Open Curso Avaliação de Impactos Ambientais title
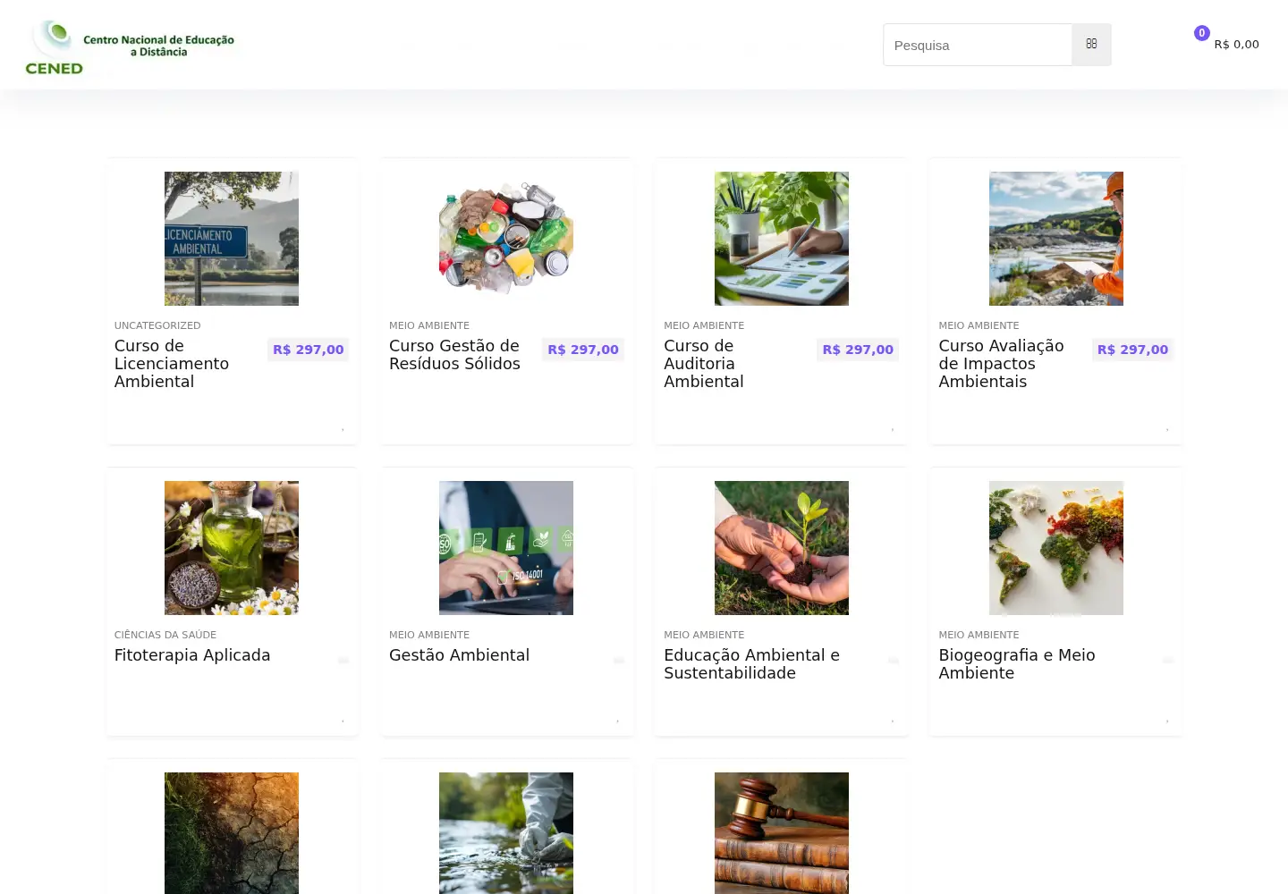 (x=1001, y=364)
